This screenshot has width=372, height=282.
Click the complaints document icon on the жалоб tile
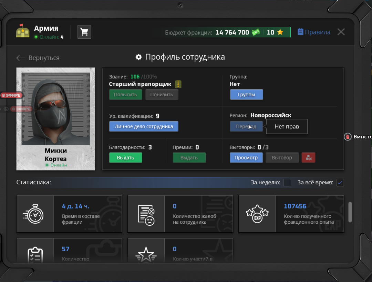coord(146,214)
